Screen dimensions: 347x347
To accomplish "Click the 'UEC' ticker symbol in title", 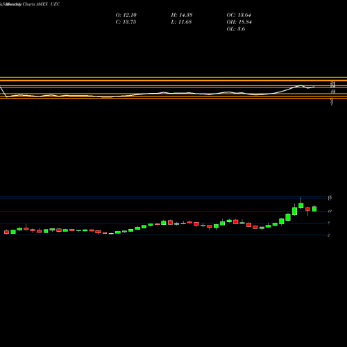I will pos(55,4).
